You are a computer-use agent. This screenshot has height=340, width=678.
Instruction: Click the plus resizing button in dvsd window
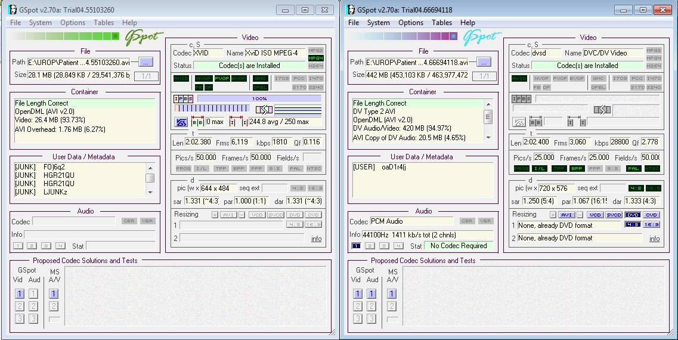point(553,215)
